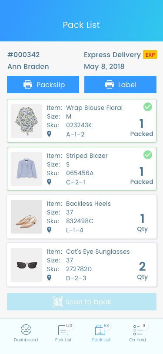This screenshot has height=354, width=163.
Task: Click the Pick List badge showing 120
Action: point(69,326)
